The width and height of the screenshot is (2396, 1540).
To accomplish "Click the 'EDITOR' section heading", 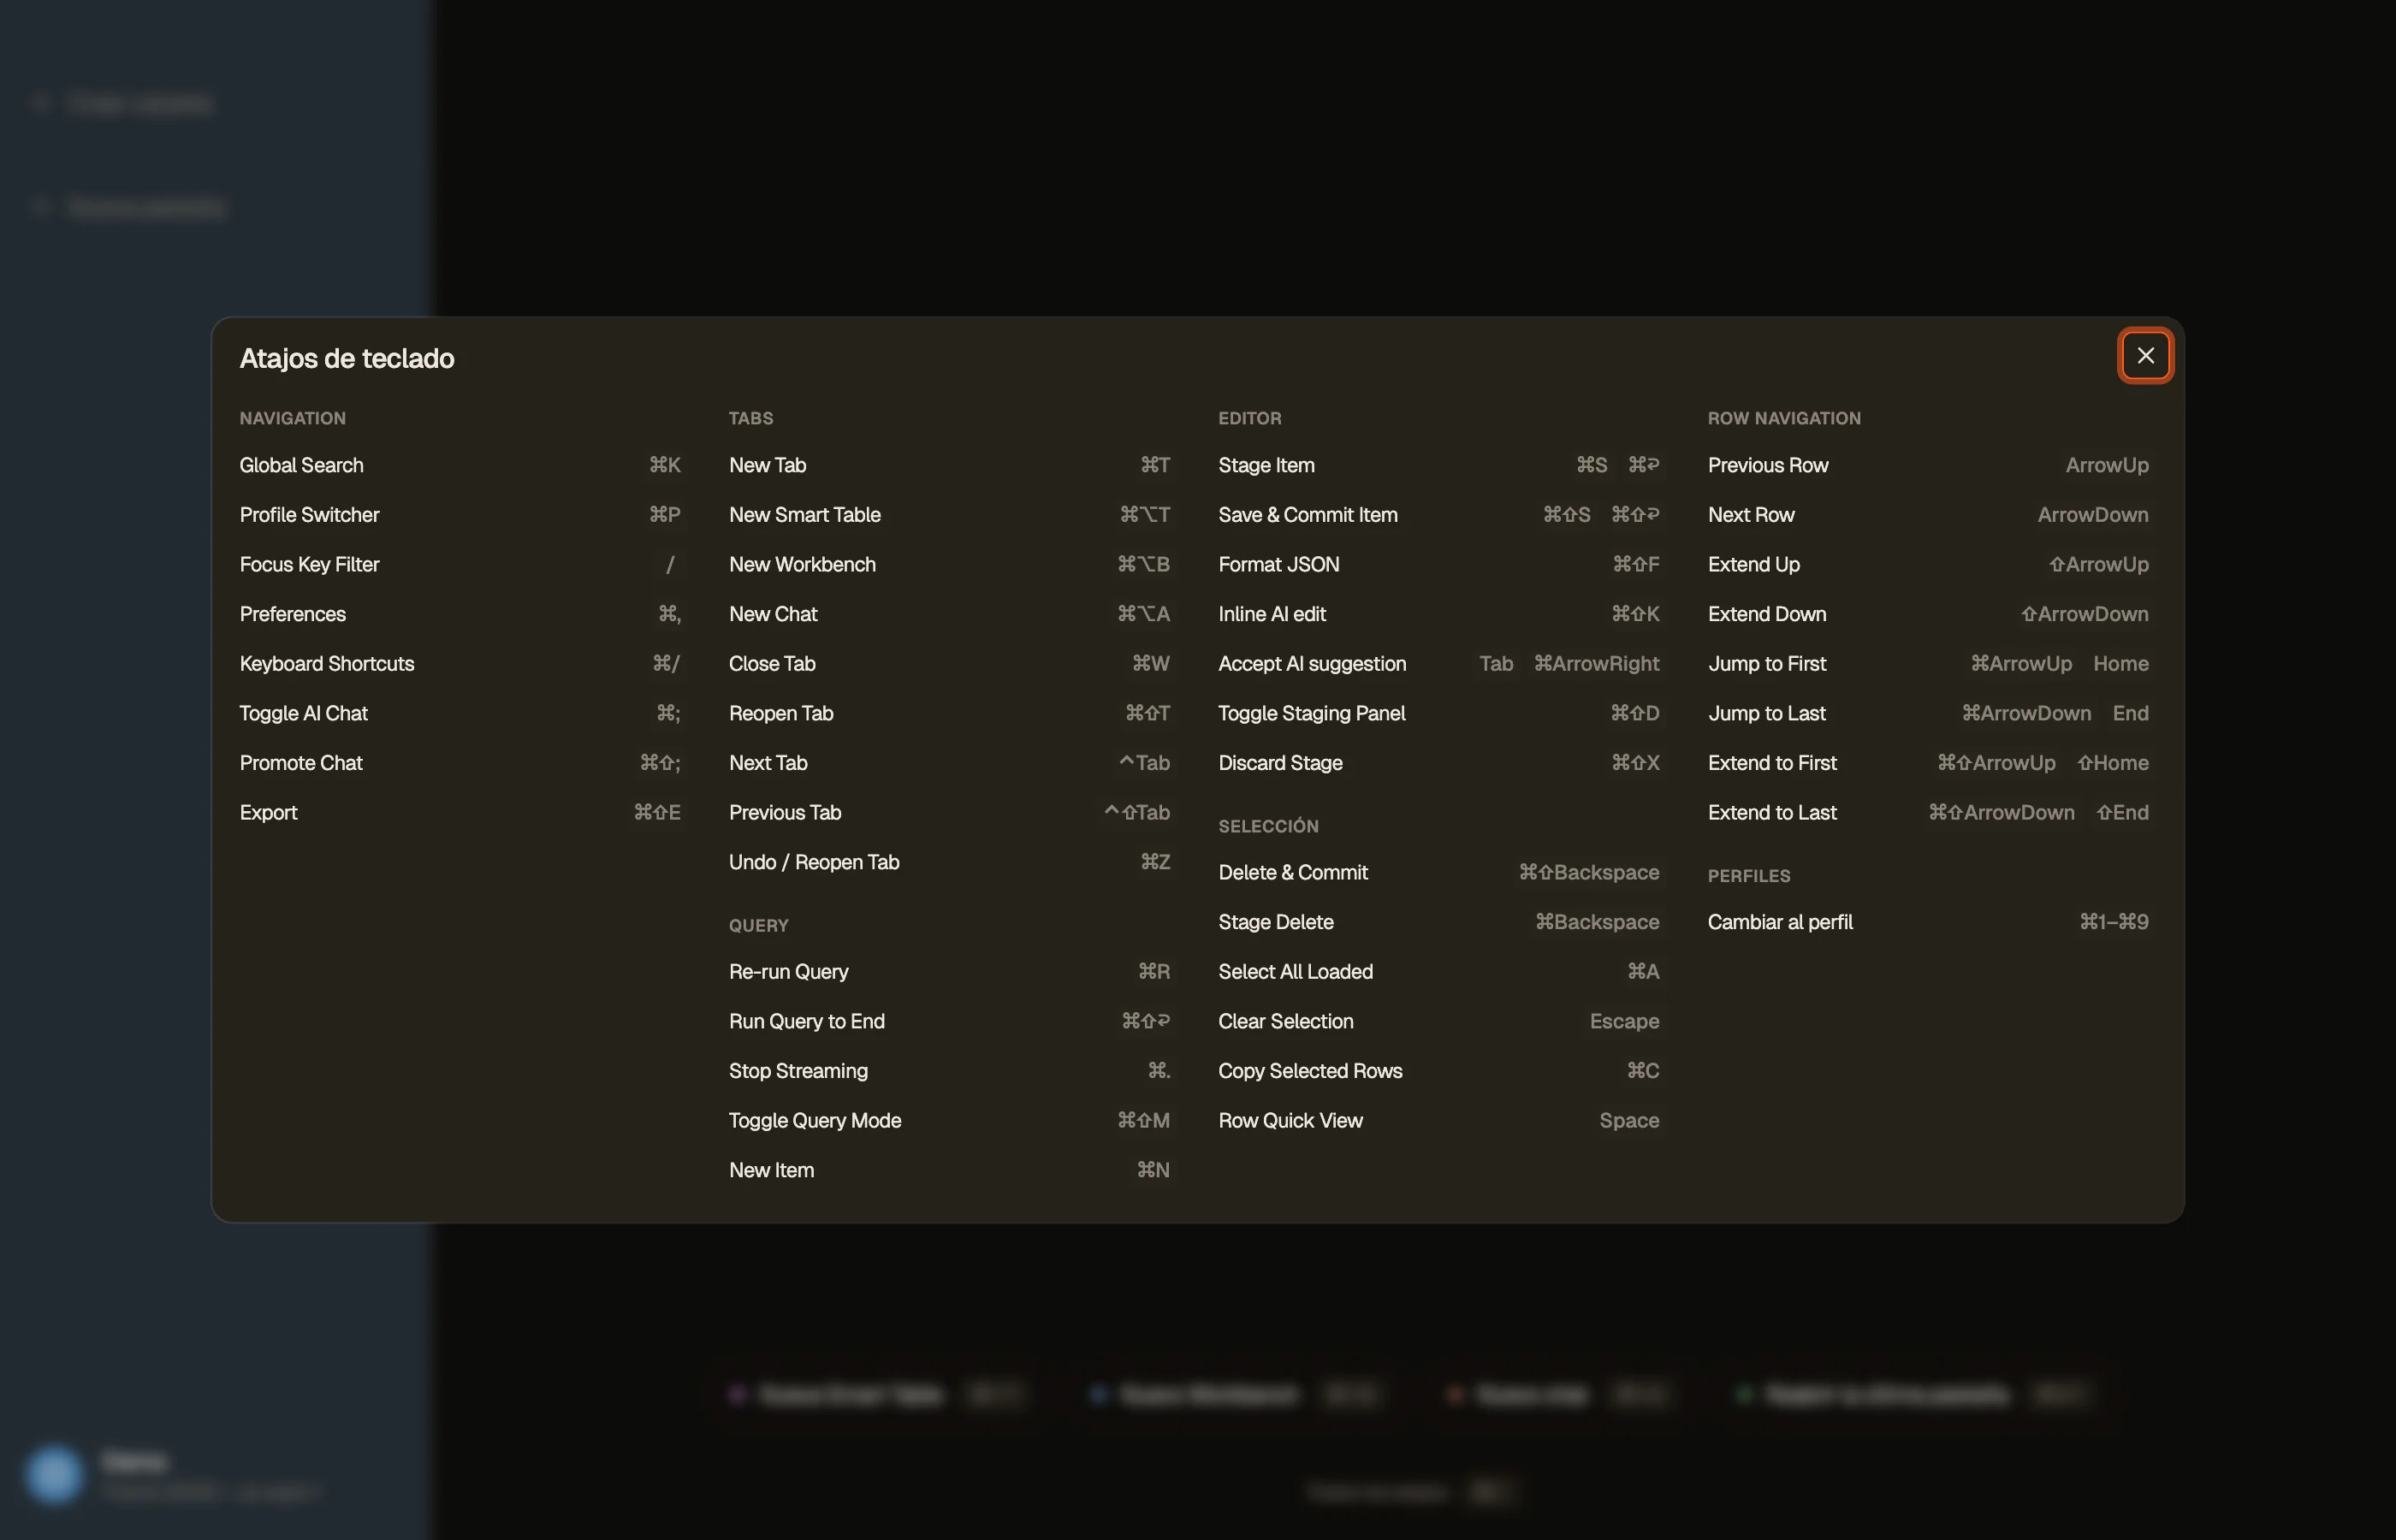I will (x=1249, y=418).
